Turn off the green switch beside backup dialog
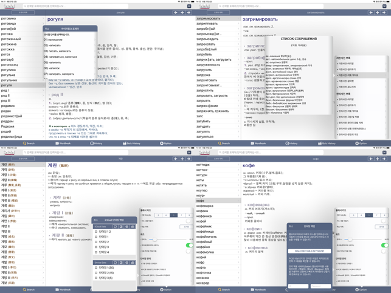Image resolution: width=391 pixels, height=293 pixels. click(x=384, y=246)
